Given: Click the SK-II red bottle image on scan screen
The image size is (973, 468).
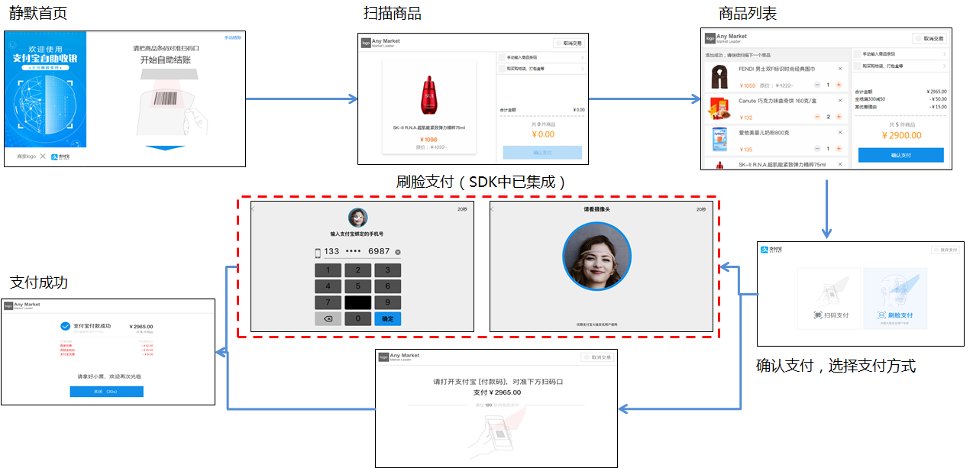Looking at the screenshot, I should coord(428,93).
